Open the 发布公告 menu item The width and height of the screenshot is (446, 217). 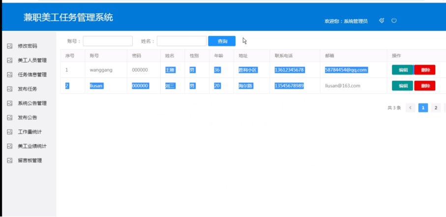click(28, 118)
